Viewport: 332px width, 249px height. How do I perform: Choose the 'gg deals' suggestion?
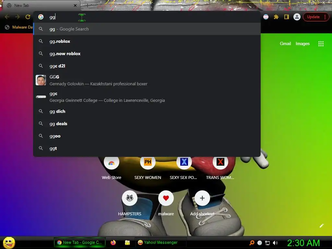coord(147,124)
